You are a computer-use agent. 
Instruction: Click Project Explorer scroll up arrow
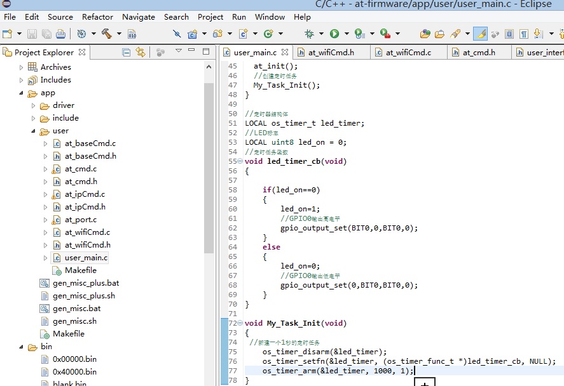[x=209, y=67]
